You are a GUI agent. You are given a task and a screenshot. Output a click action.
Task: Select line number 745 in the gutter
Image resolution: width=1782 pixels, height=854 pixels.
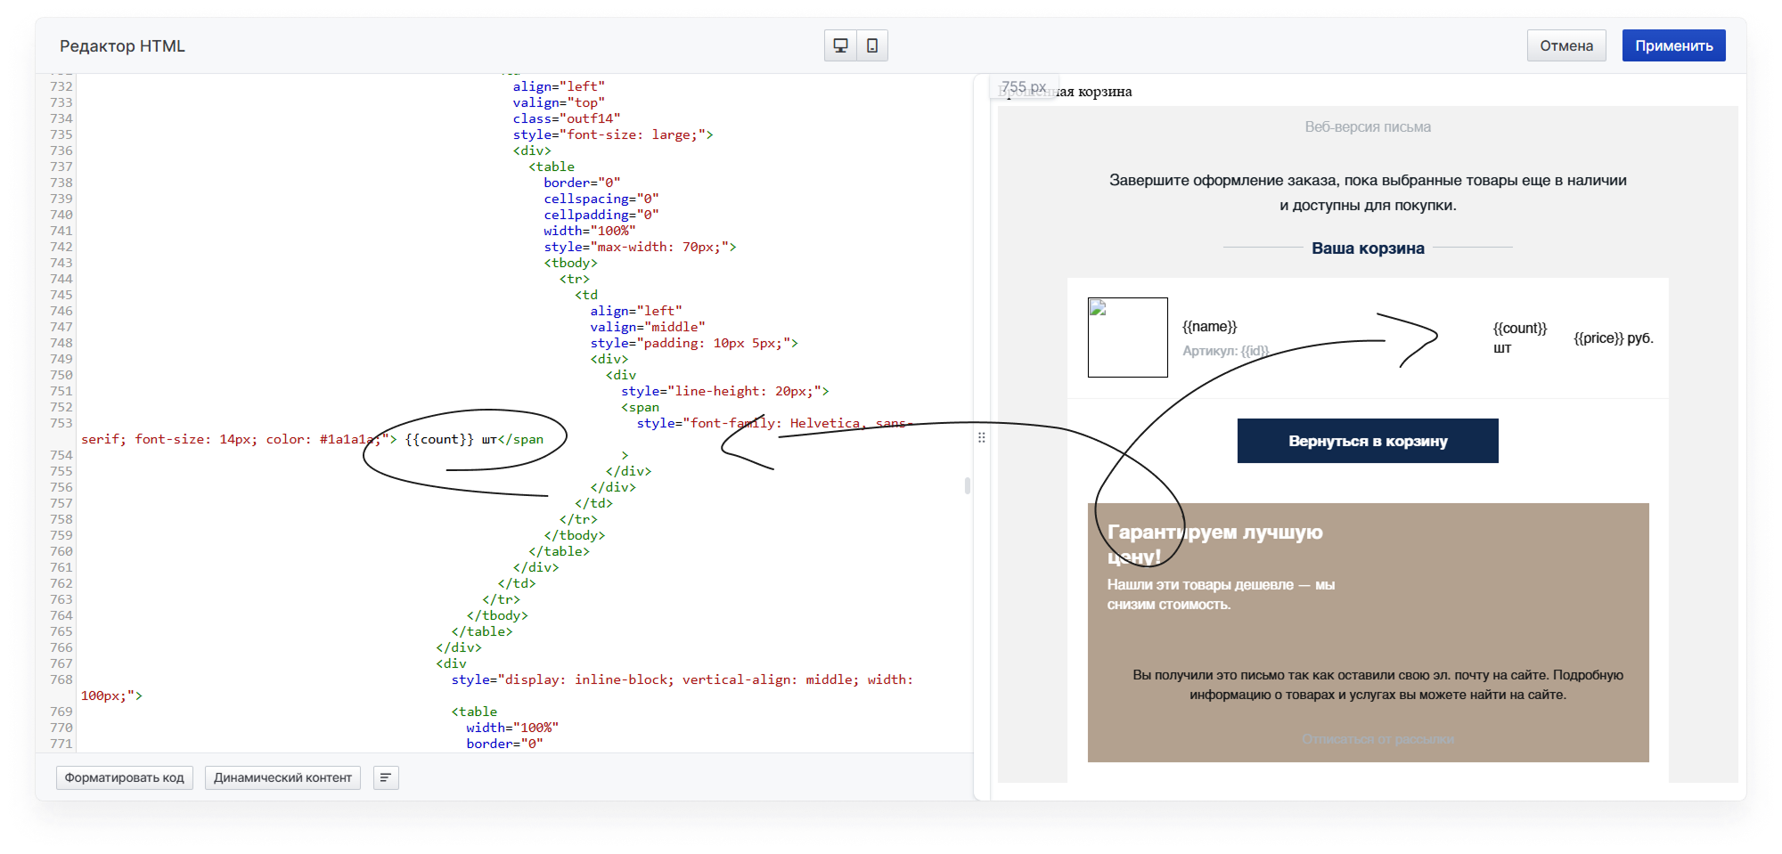pyautogui.click(x=61, y=295)
